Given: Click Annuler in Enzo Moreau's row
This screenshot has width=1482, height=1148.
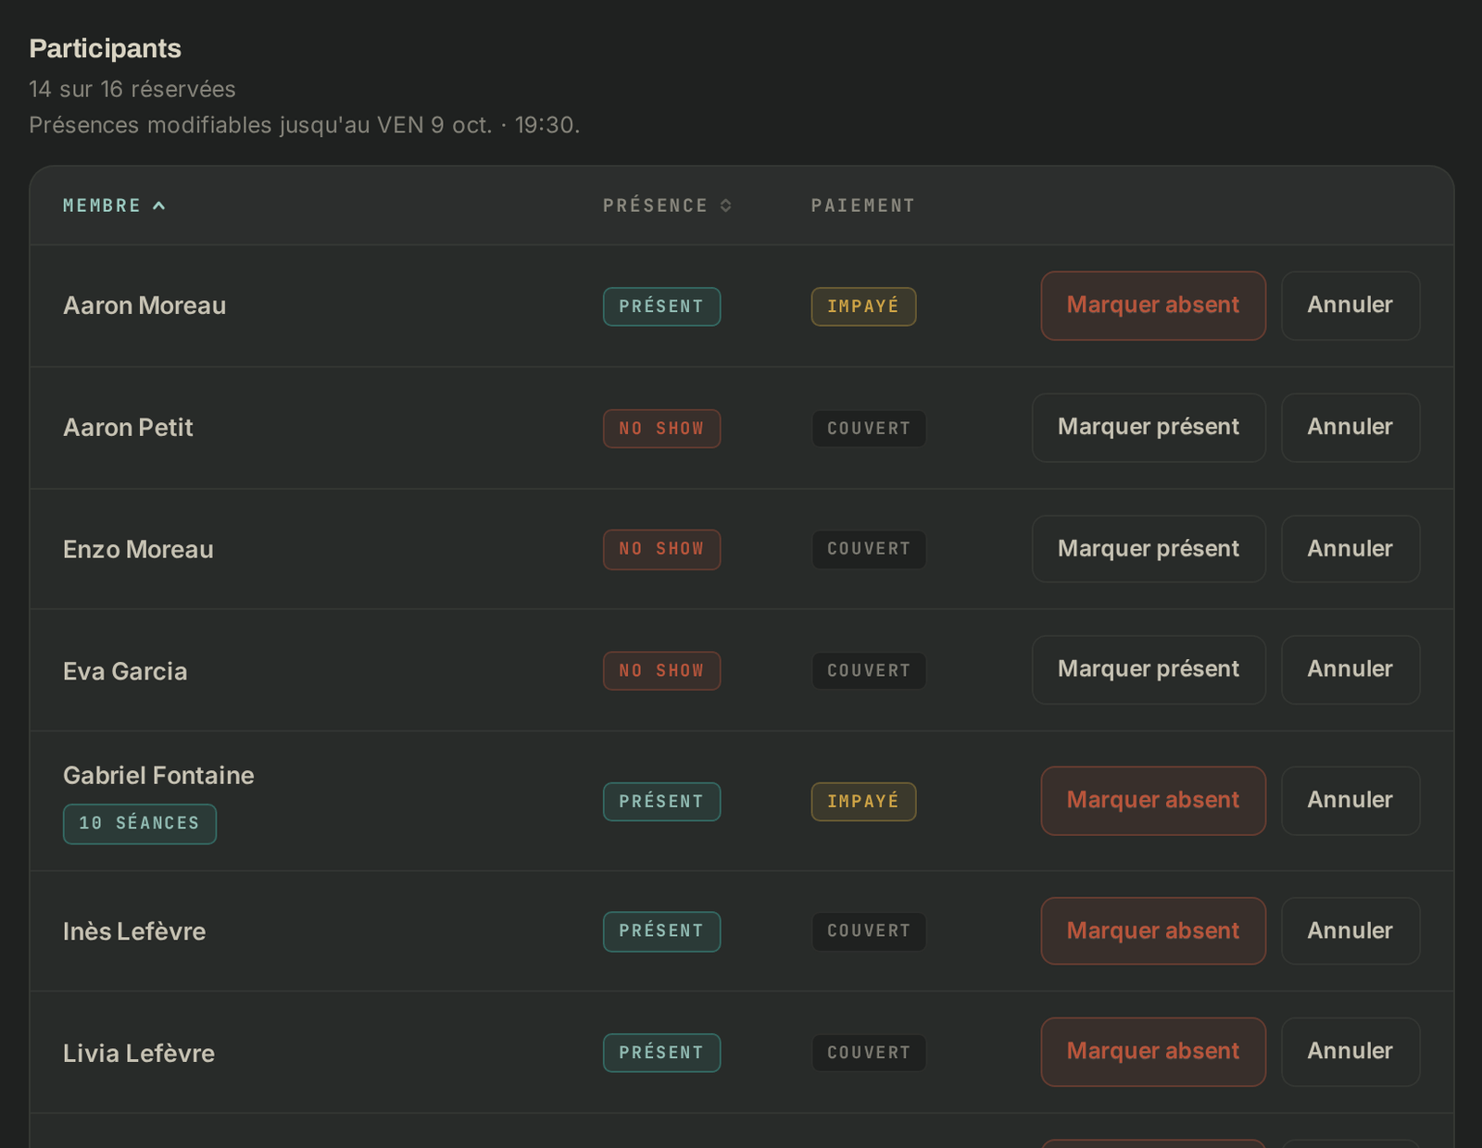Looking at the screenshot, I should [x=1350, y=549].
